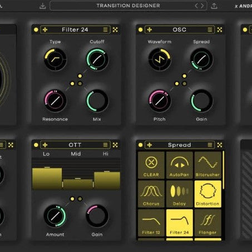Click the OSC move handle icon
The width and height of the screenshot is (252, 252).
click(x=150, y=29)
